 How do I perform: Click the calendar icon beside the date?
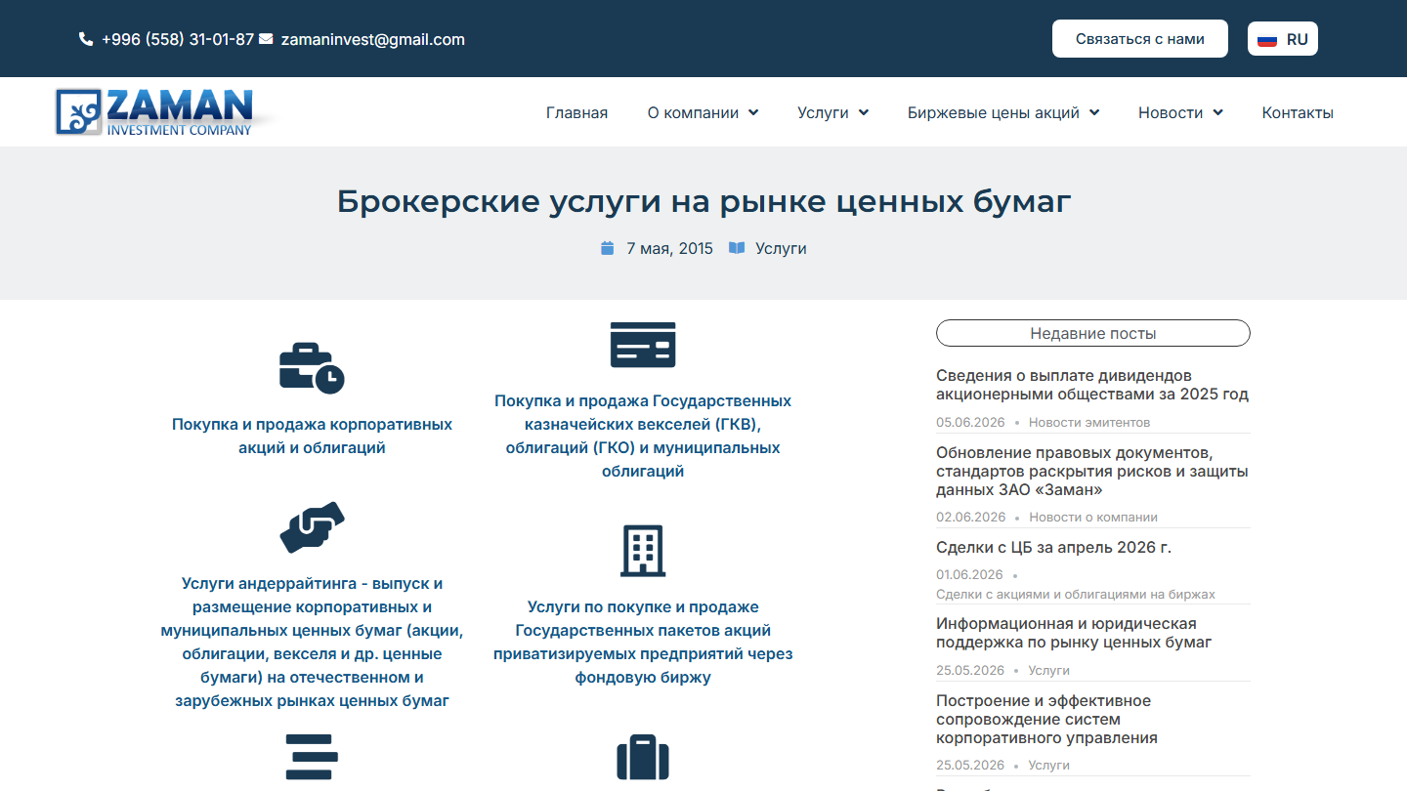coord(607,248)
